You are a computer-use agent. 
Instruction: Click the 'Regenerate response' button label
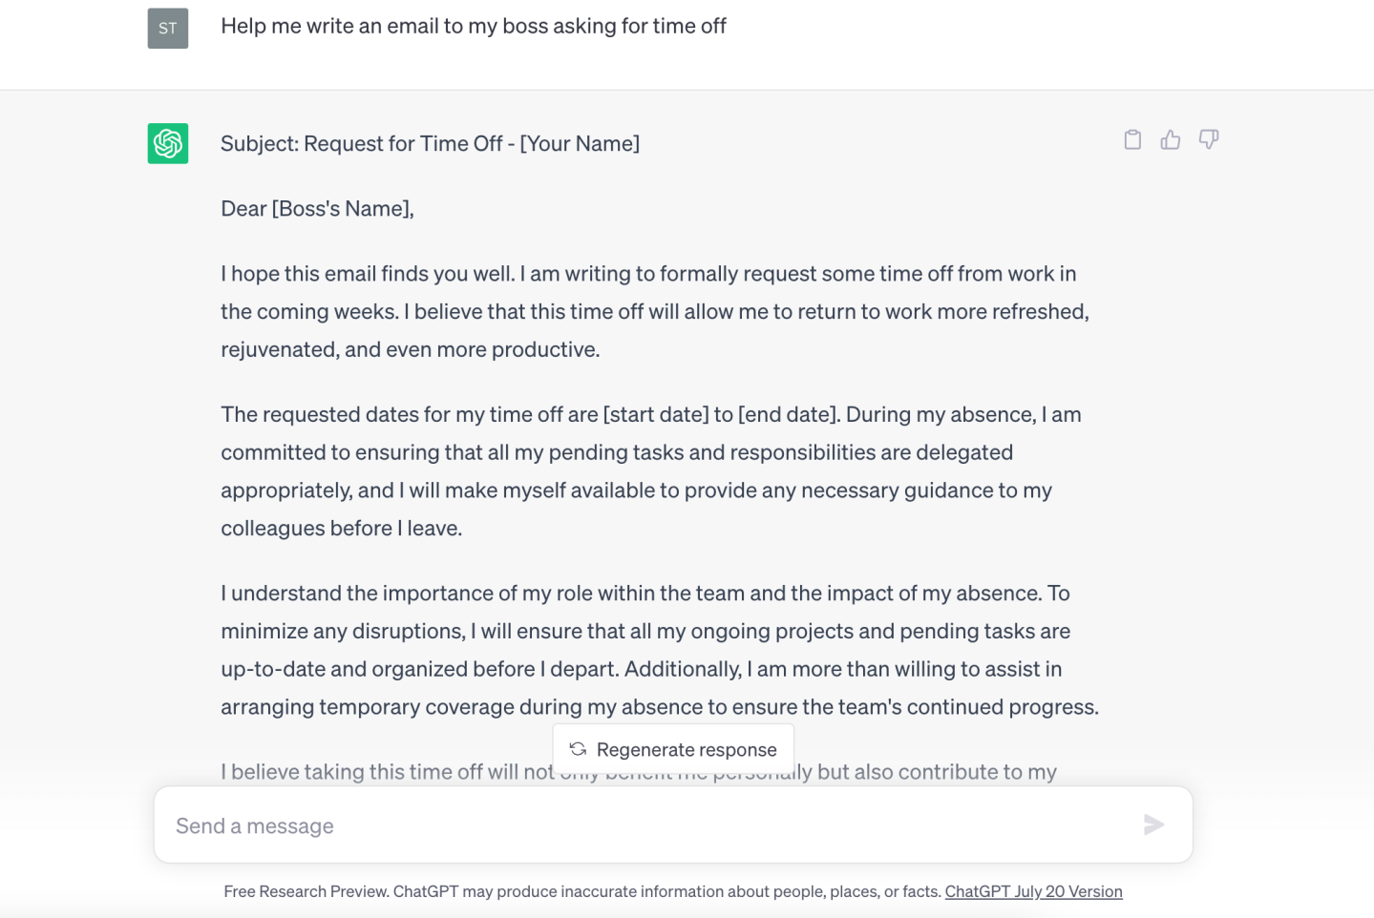click(x=687, y=750)
